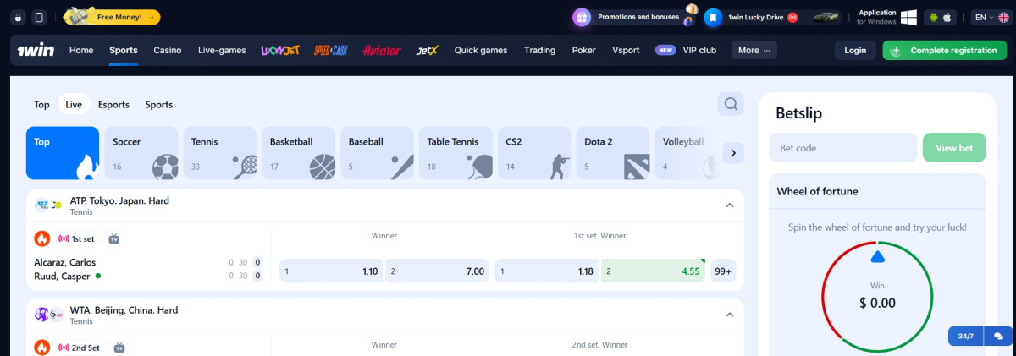Click the Complete registration button

944,50
